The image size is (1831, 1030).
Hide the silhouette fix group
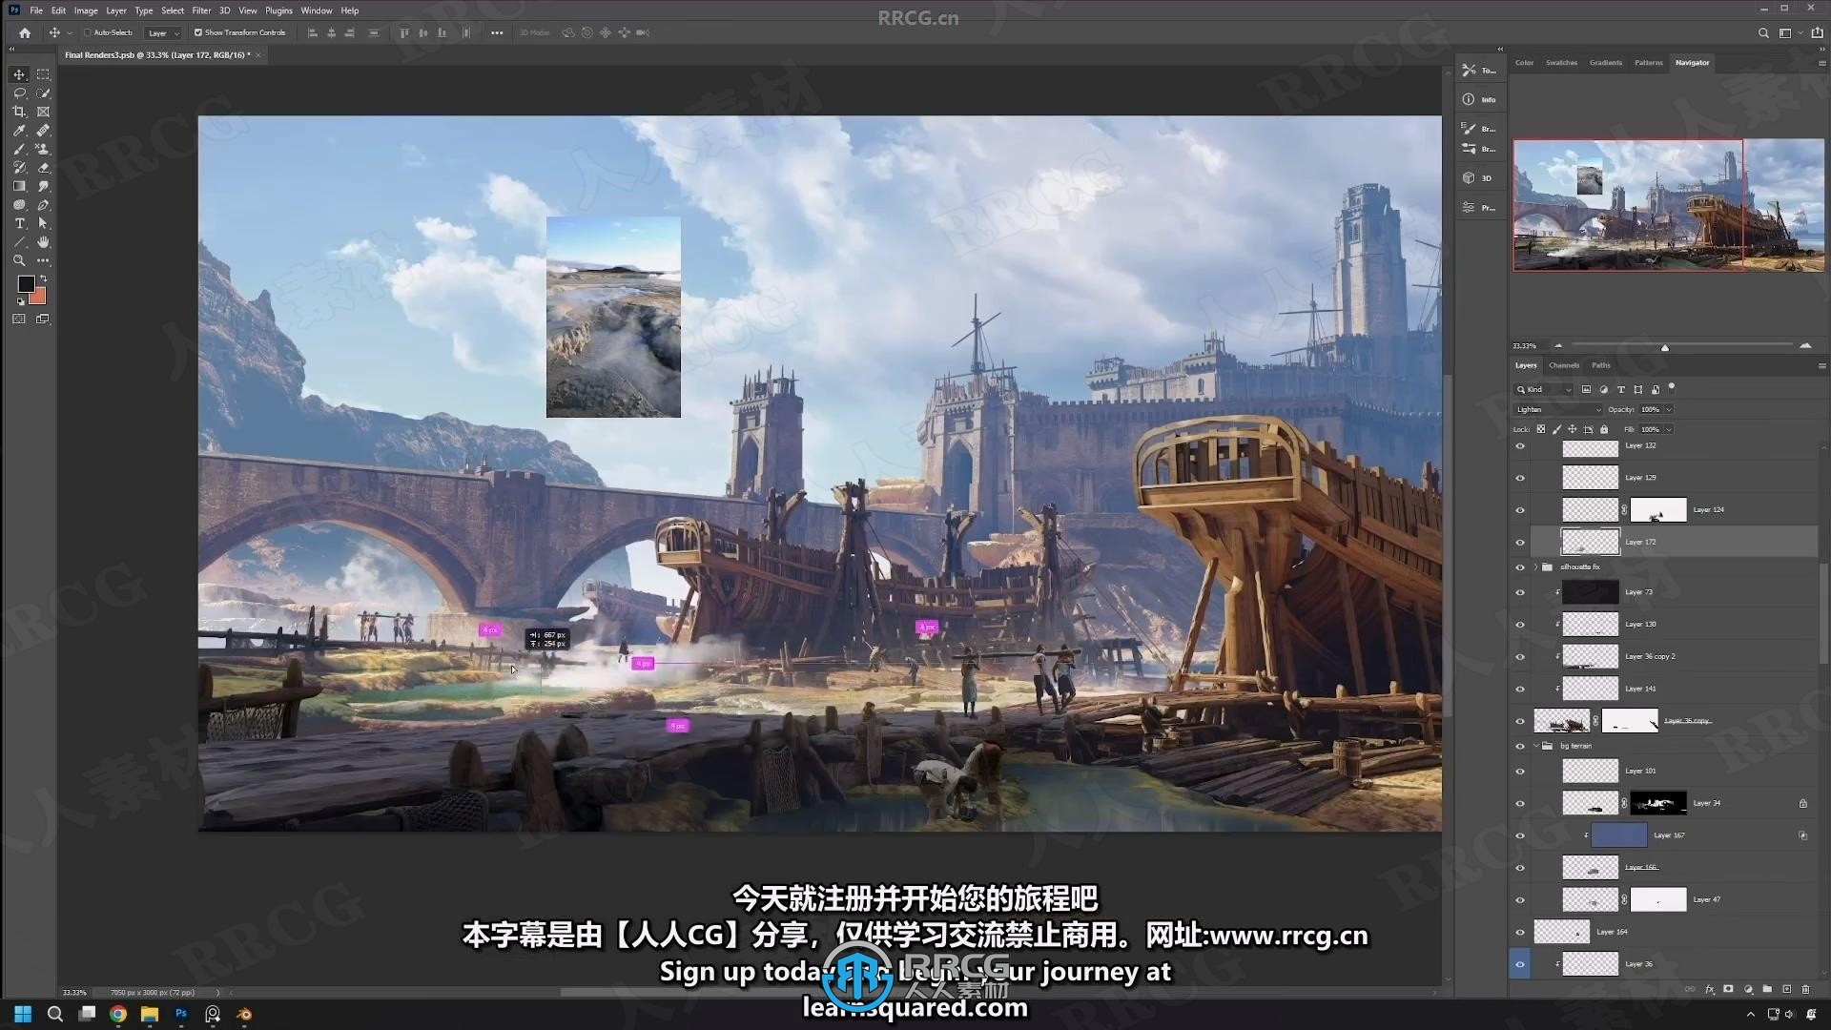click(x=1520, y=567)
